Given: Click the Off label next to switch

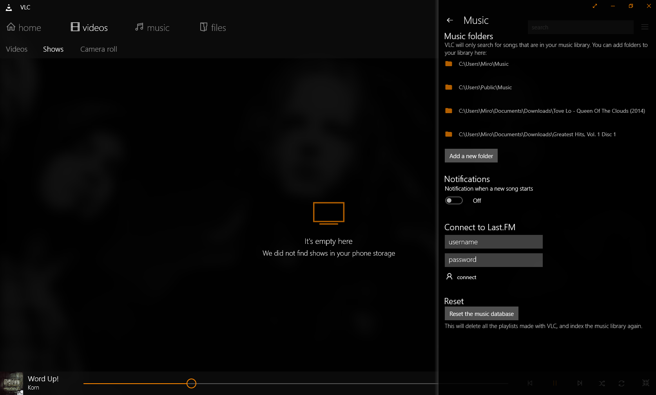Looking at the screenshot, I should click(x=477, y=200).
